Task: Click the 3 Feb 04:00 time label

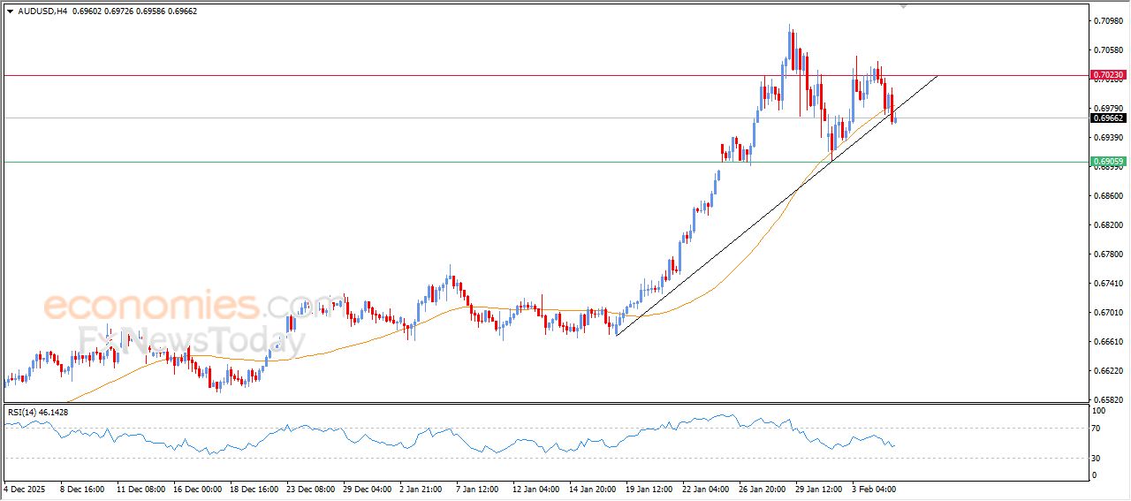Action: (875, 488)
